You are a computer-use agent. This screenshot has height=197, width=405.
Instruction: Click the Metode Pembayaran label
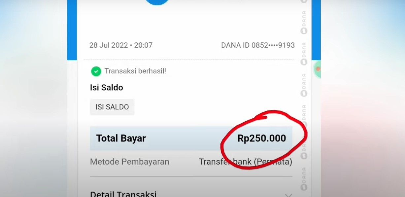pyautogui.click(x=129, y=162)
